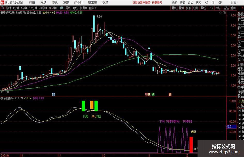Click the MA10: 4.66 indicator label
Image resolution: width=244 pixels, height=157 pixels.
tap(49, 13)
